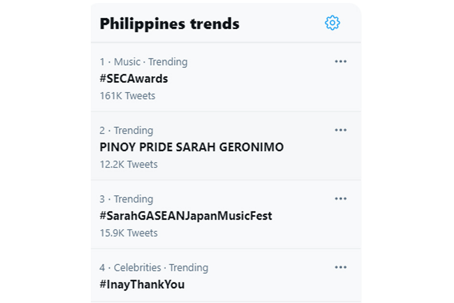
Task: Click the 12.2K Tweets count
Action: [129, 164]
